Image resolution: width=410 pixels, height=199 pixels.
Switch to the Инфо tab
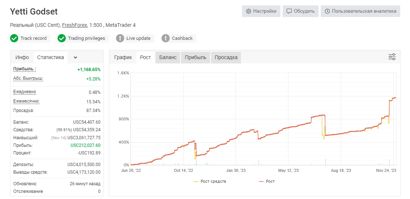pyautogui.click(x=22, y=58)
